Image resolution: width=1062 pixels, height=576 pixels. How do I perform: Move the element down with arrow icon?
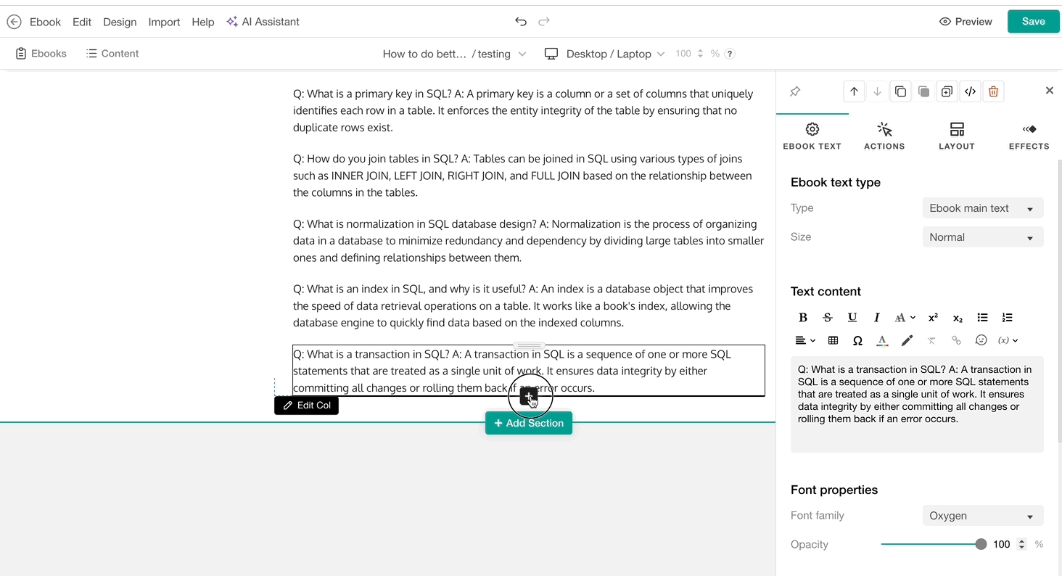(x=877, y=91)
